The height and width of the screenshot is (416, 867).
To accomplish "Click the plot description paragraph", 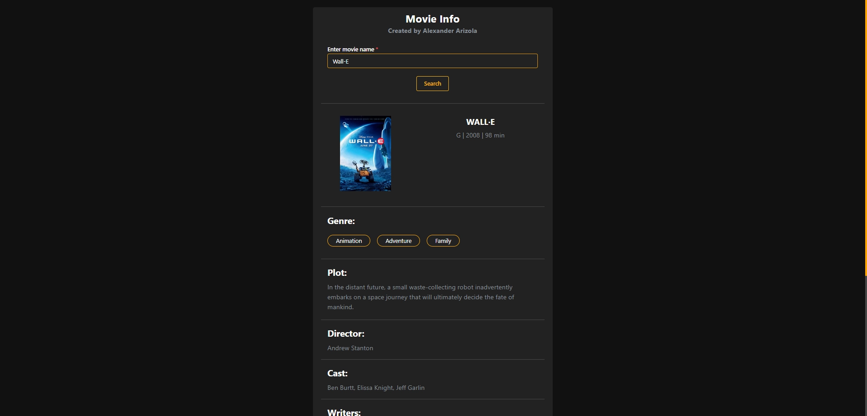I will (420, 297).
